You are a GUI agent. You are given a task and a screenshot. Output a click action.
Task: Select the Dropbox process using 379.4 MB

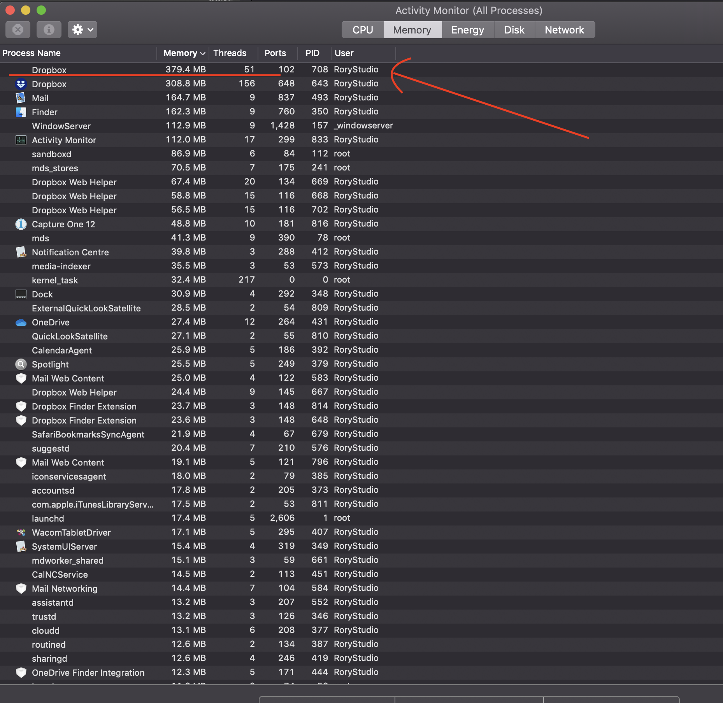tap(361, 70)
